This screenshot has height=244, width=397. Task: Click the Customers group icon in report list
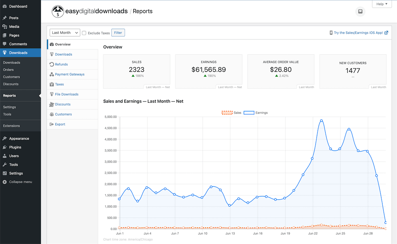pyautogui.click(x=51, y=114)
